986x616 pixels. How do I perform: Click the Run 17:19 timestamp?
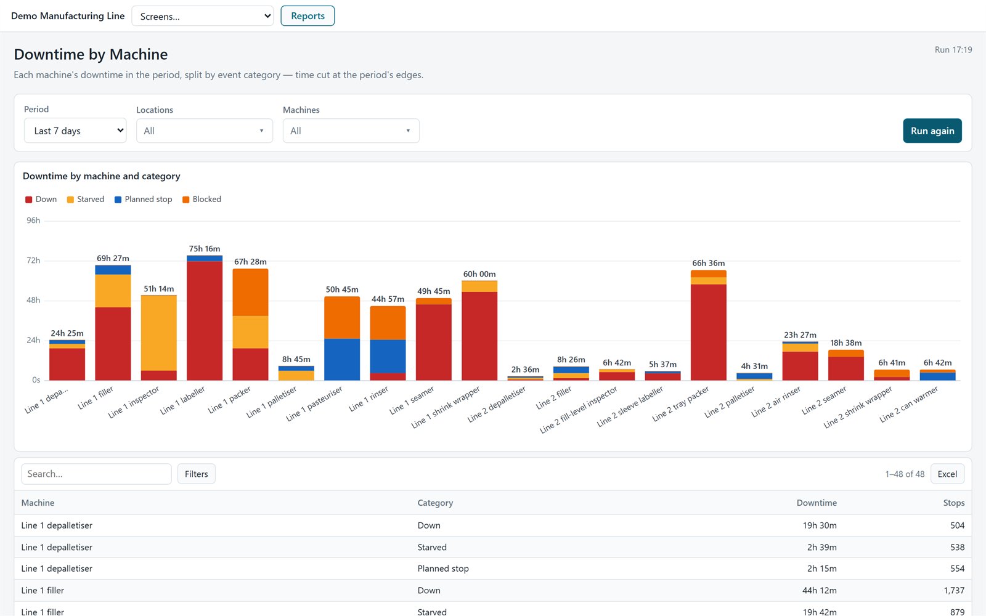click(x=953, y=50)
